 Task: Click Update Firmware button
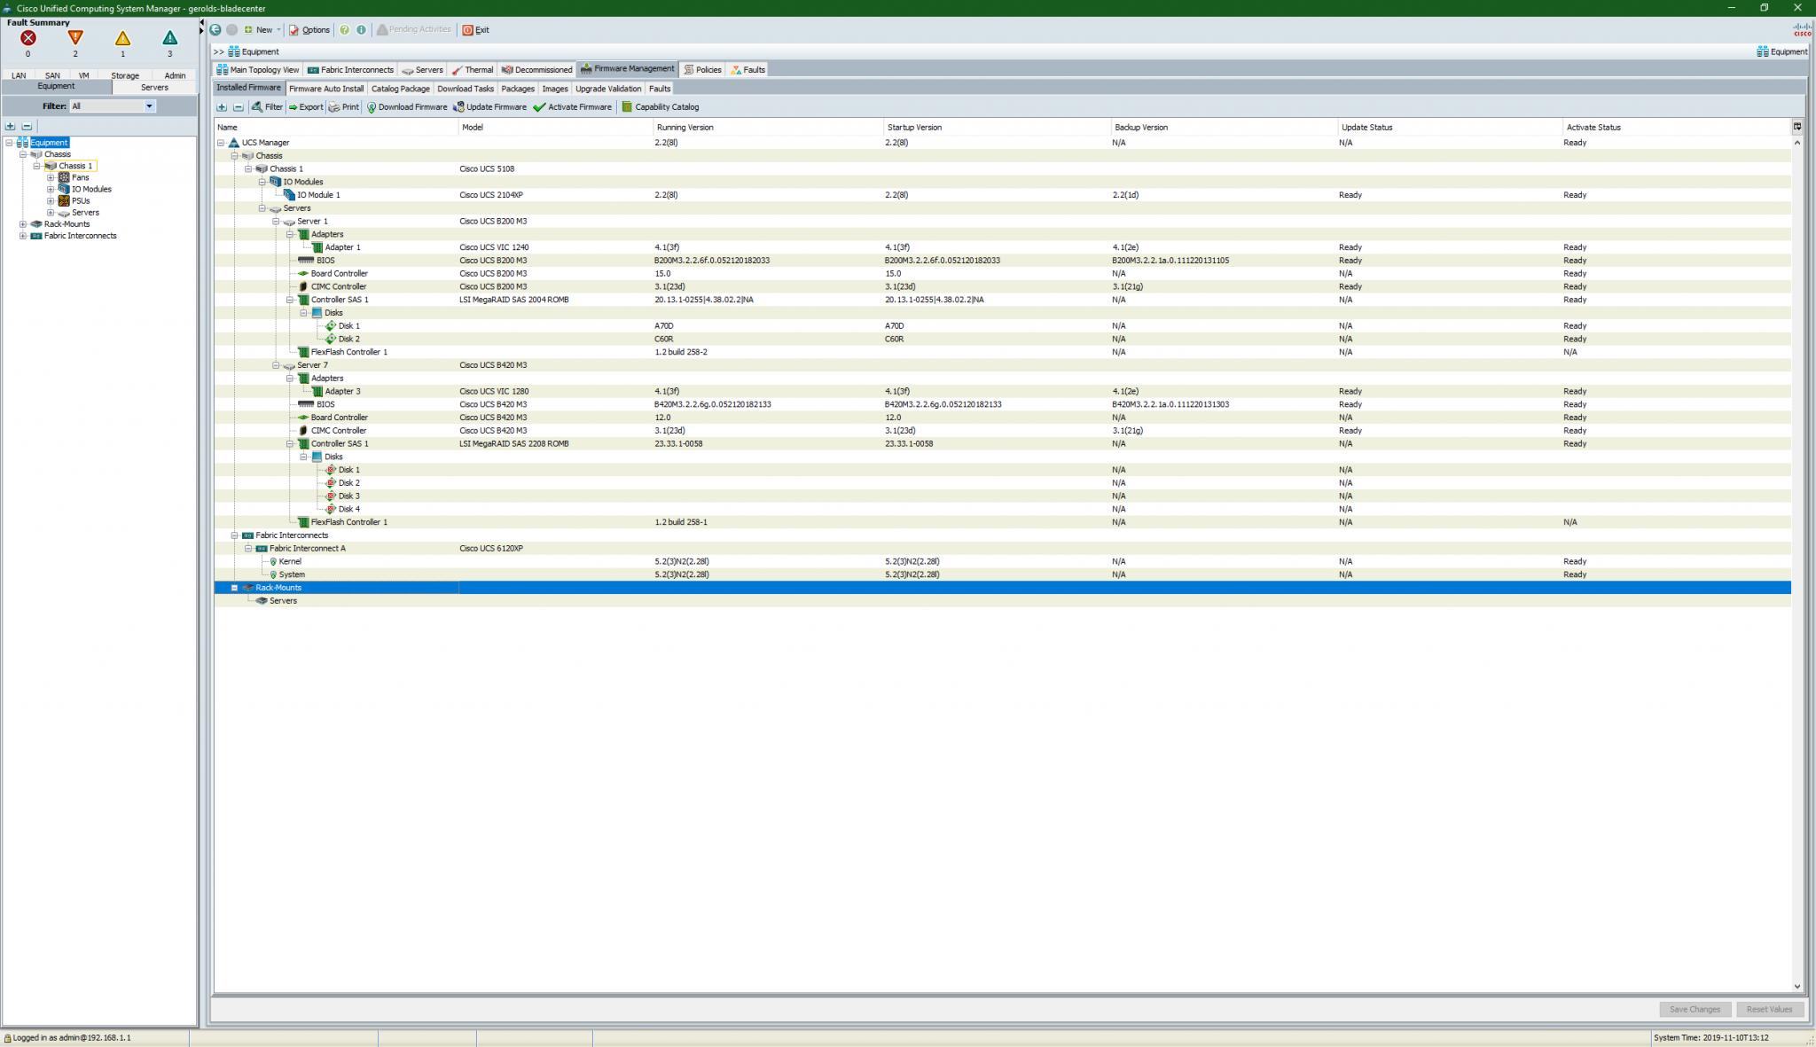[x=489, y=107]
